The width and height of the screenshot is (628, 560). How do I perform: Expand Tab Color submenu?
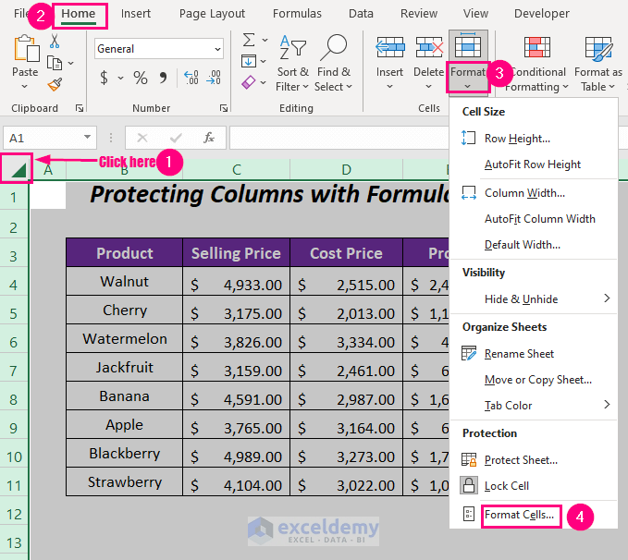click(534, 406)
